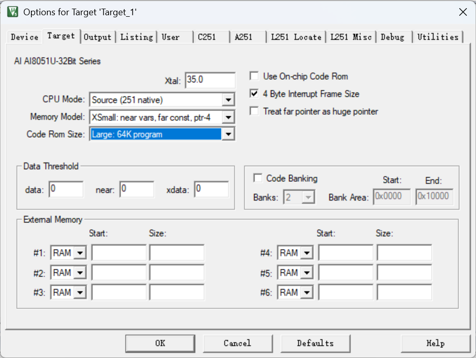Expand the CPU Mode dropdown
This screenshot has width=476, height=358.
(228, 100)
